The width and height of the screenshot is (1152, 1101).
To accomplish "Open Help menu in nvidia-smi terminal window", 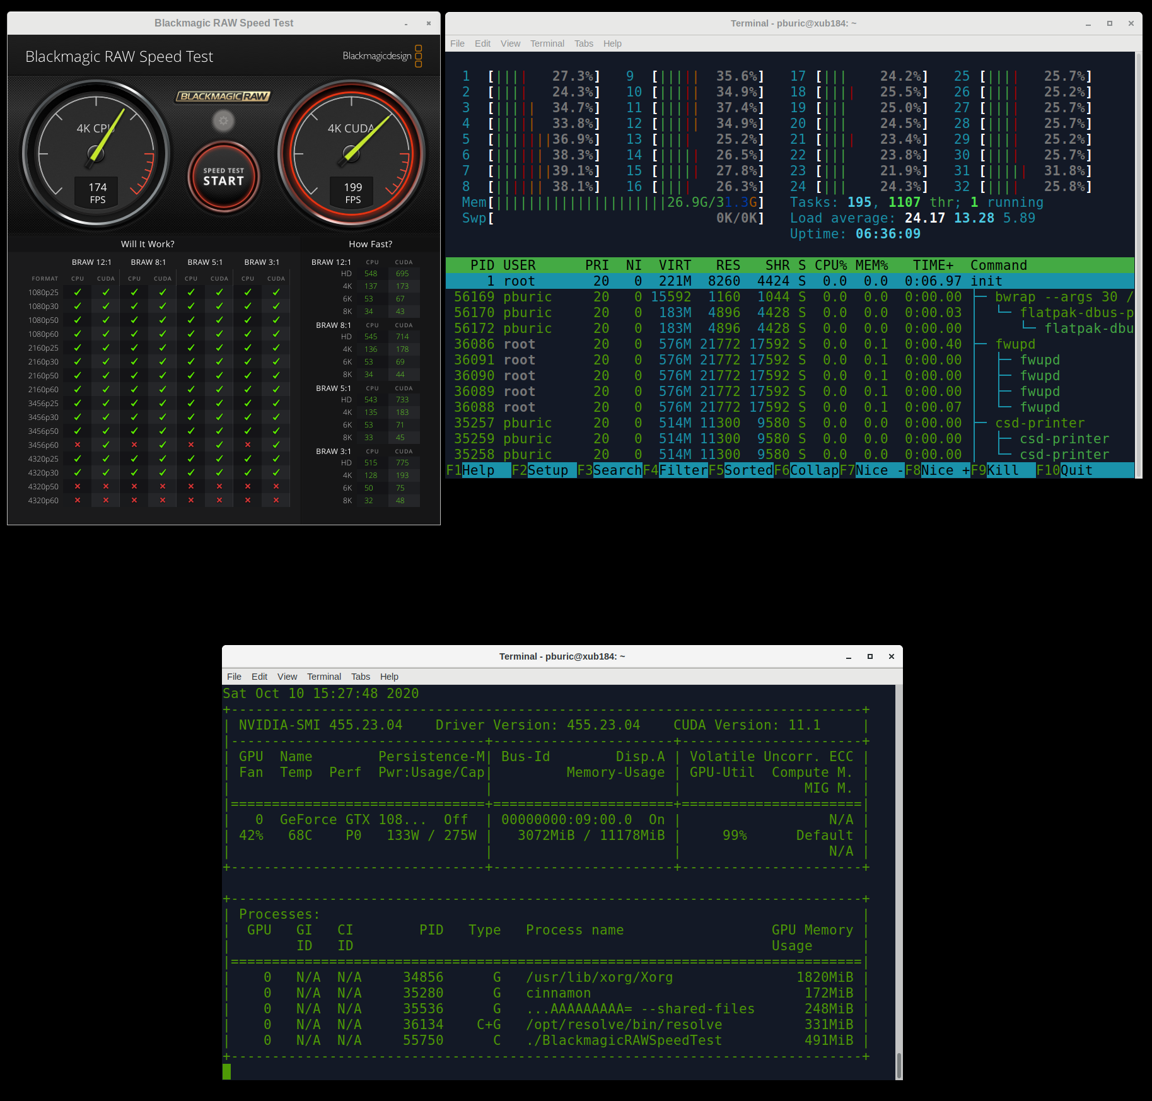I will point(389,677).
